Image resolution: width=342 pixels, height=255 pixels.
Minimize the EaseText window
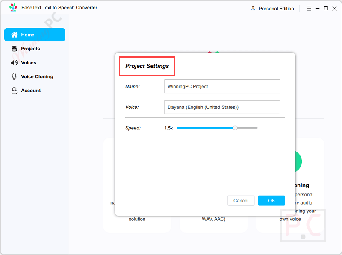[x=318, y=8]
